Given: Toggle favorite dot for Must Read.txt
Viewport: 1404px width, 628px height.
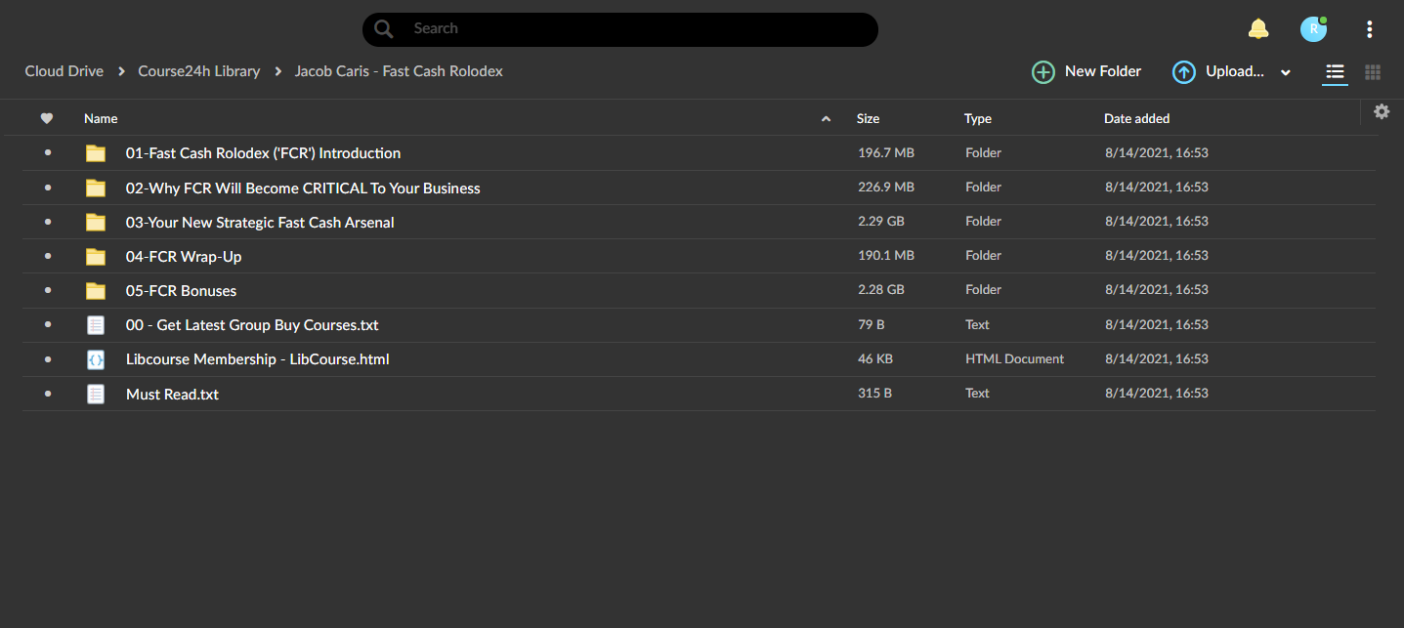Looking at the screenshot, I should click(47, 394).
